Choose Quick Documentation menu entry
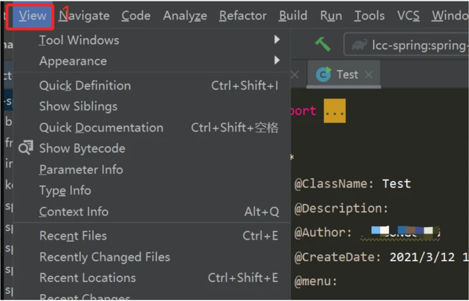The image size is (469, 301). [x=101, y=128]
